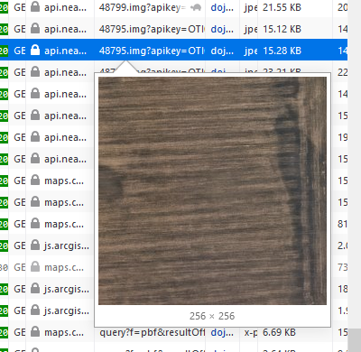
Task: Click the 256 × 256 dimensions label
Action: pos(212,316)
